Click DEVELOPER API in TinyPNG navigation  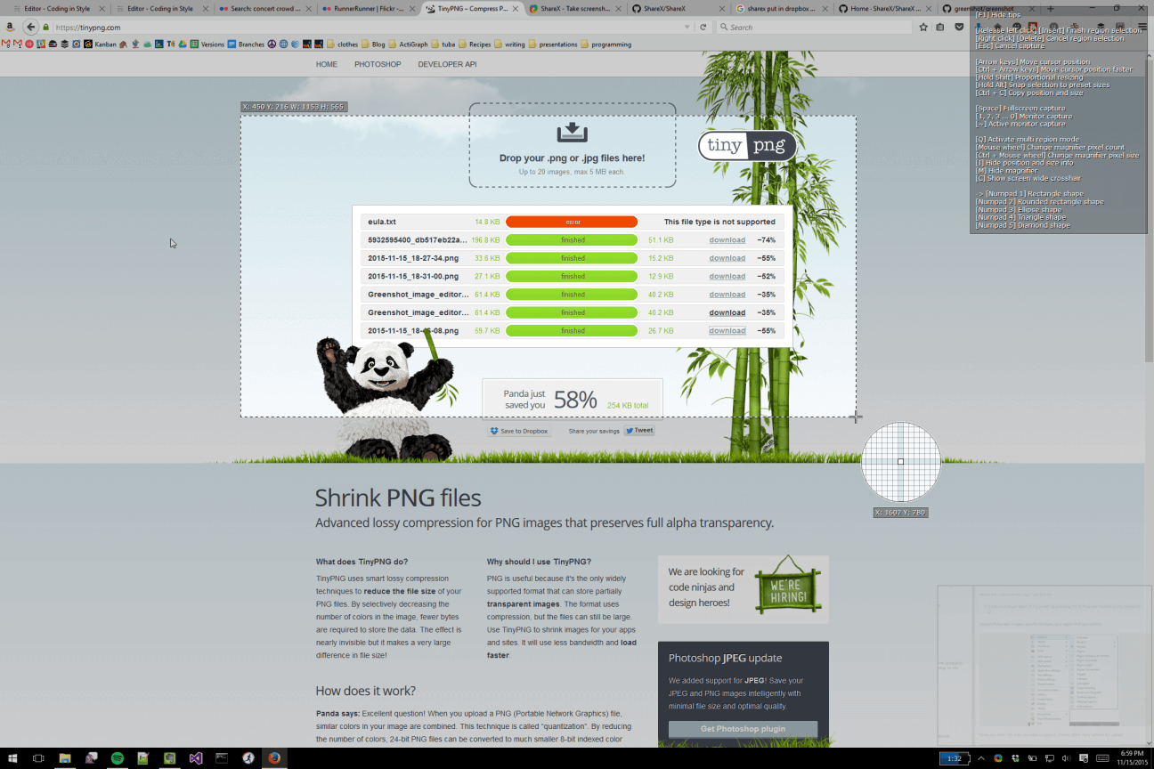tap(447, 64)
